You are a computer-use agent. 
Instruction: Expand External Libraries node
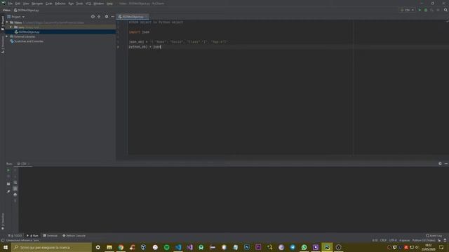[7, 36]
